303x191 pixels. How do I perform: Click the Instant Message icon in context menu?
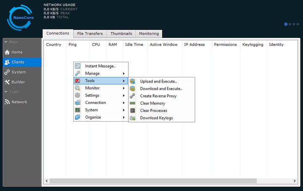(77, 66)
